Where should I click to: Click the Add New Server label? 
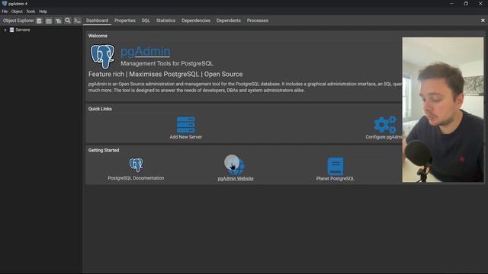point(186,137)
